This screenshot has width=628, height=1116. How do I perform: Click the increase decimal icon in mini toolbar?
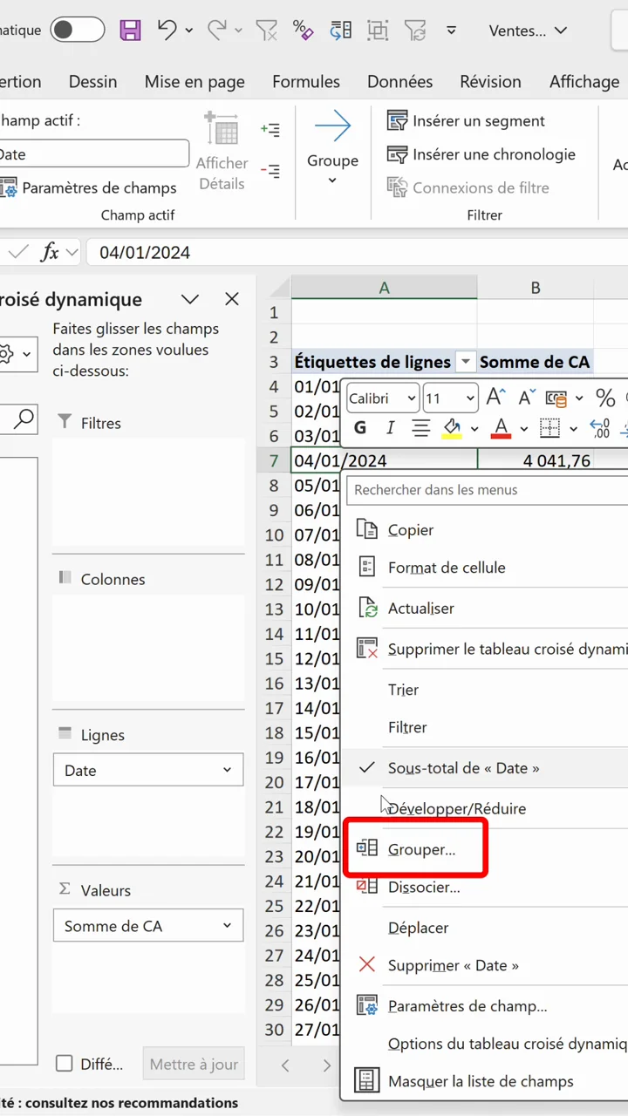[600, 428]
